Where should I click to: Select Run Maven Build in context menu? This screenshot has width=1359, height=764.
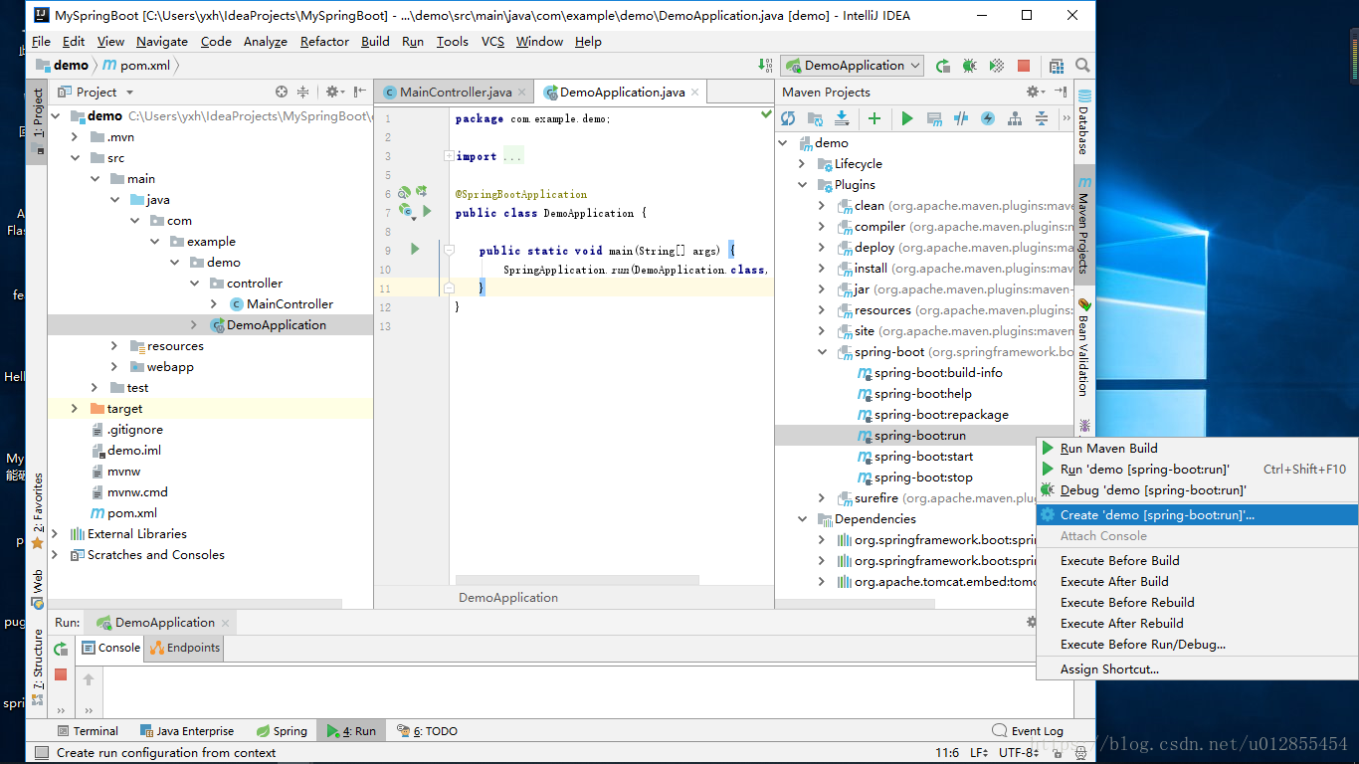(x=1197, y=449)
